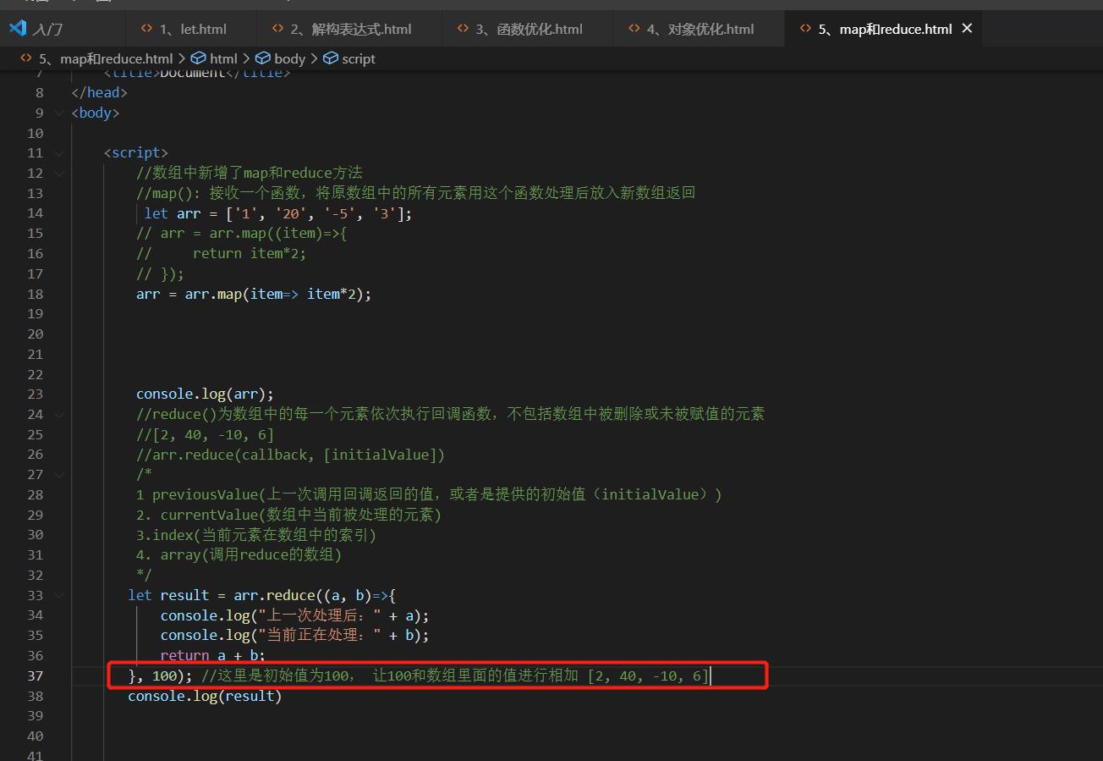Collapse the block comment at line 27
Viewport: 1103px width, 761px height.
click(x=58, y=475)
